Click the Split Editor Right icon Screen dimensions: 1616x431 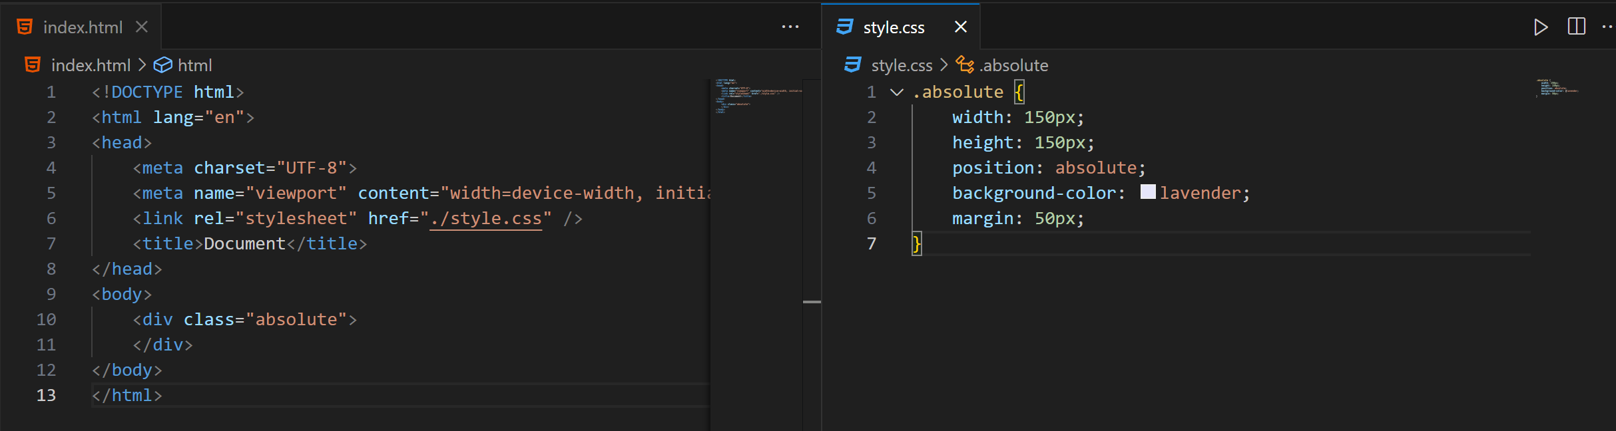pos(1576,27)
